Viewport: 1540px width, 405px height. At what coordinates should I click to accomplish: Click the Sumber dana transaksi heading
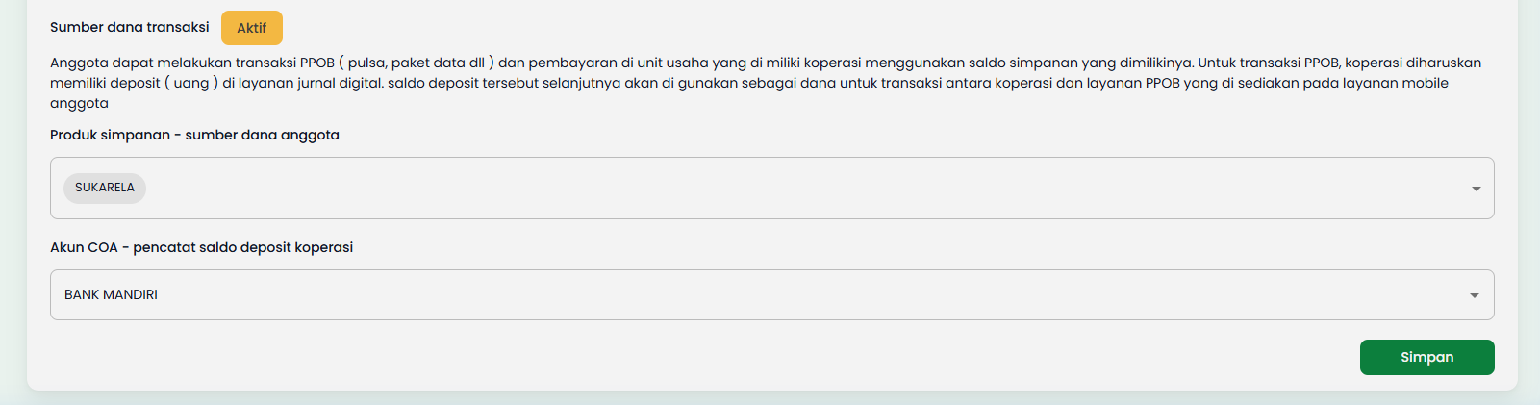click(130, 27)
